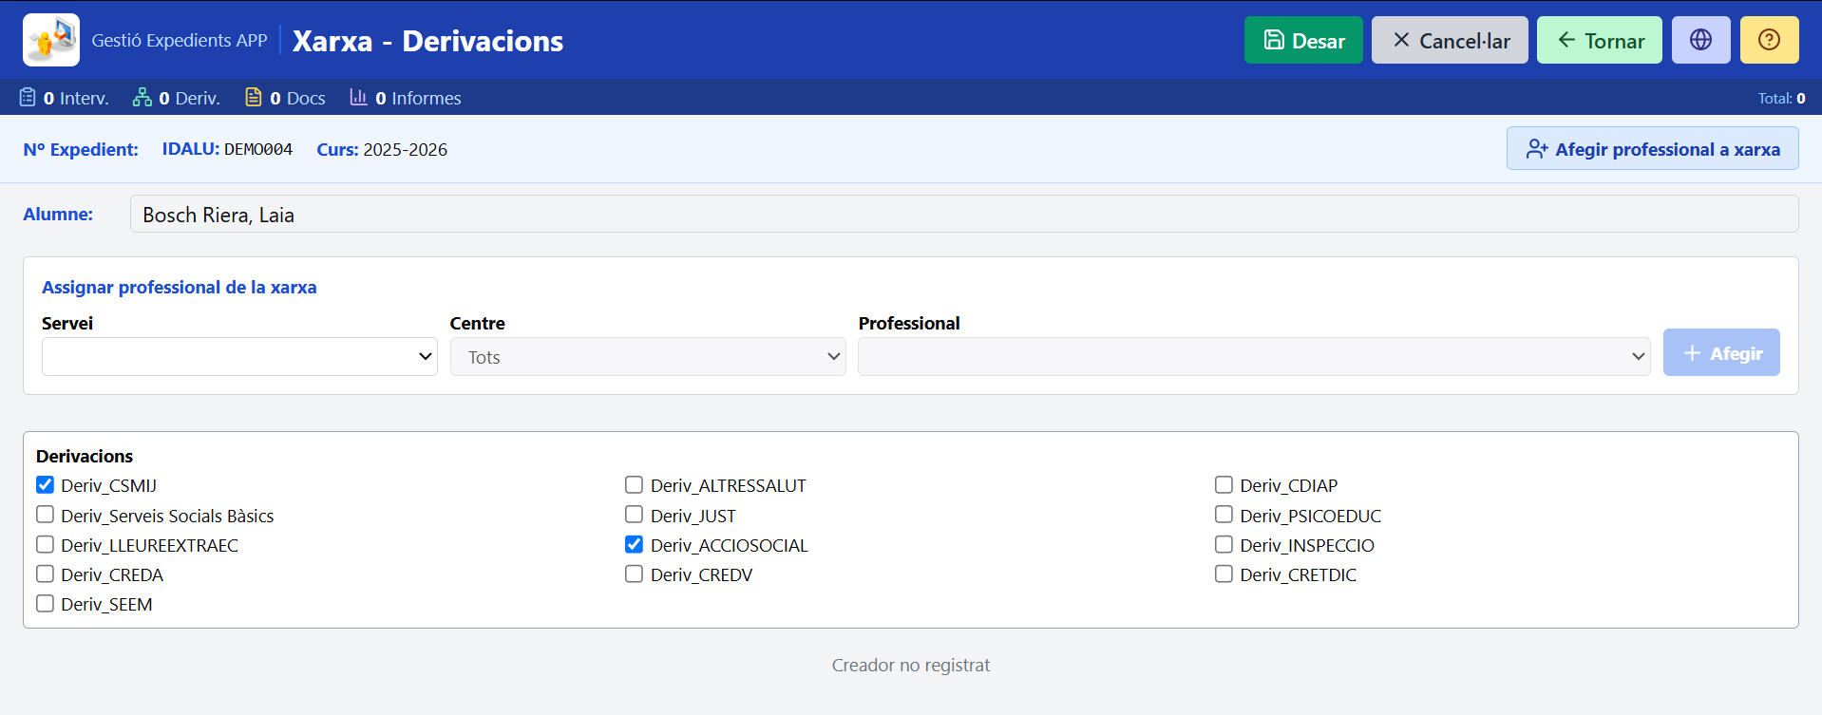This screenshot has height=715, width=1822.
Task: Open language selector globe icon
Action: click(x=1700, y=40)
